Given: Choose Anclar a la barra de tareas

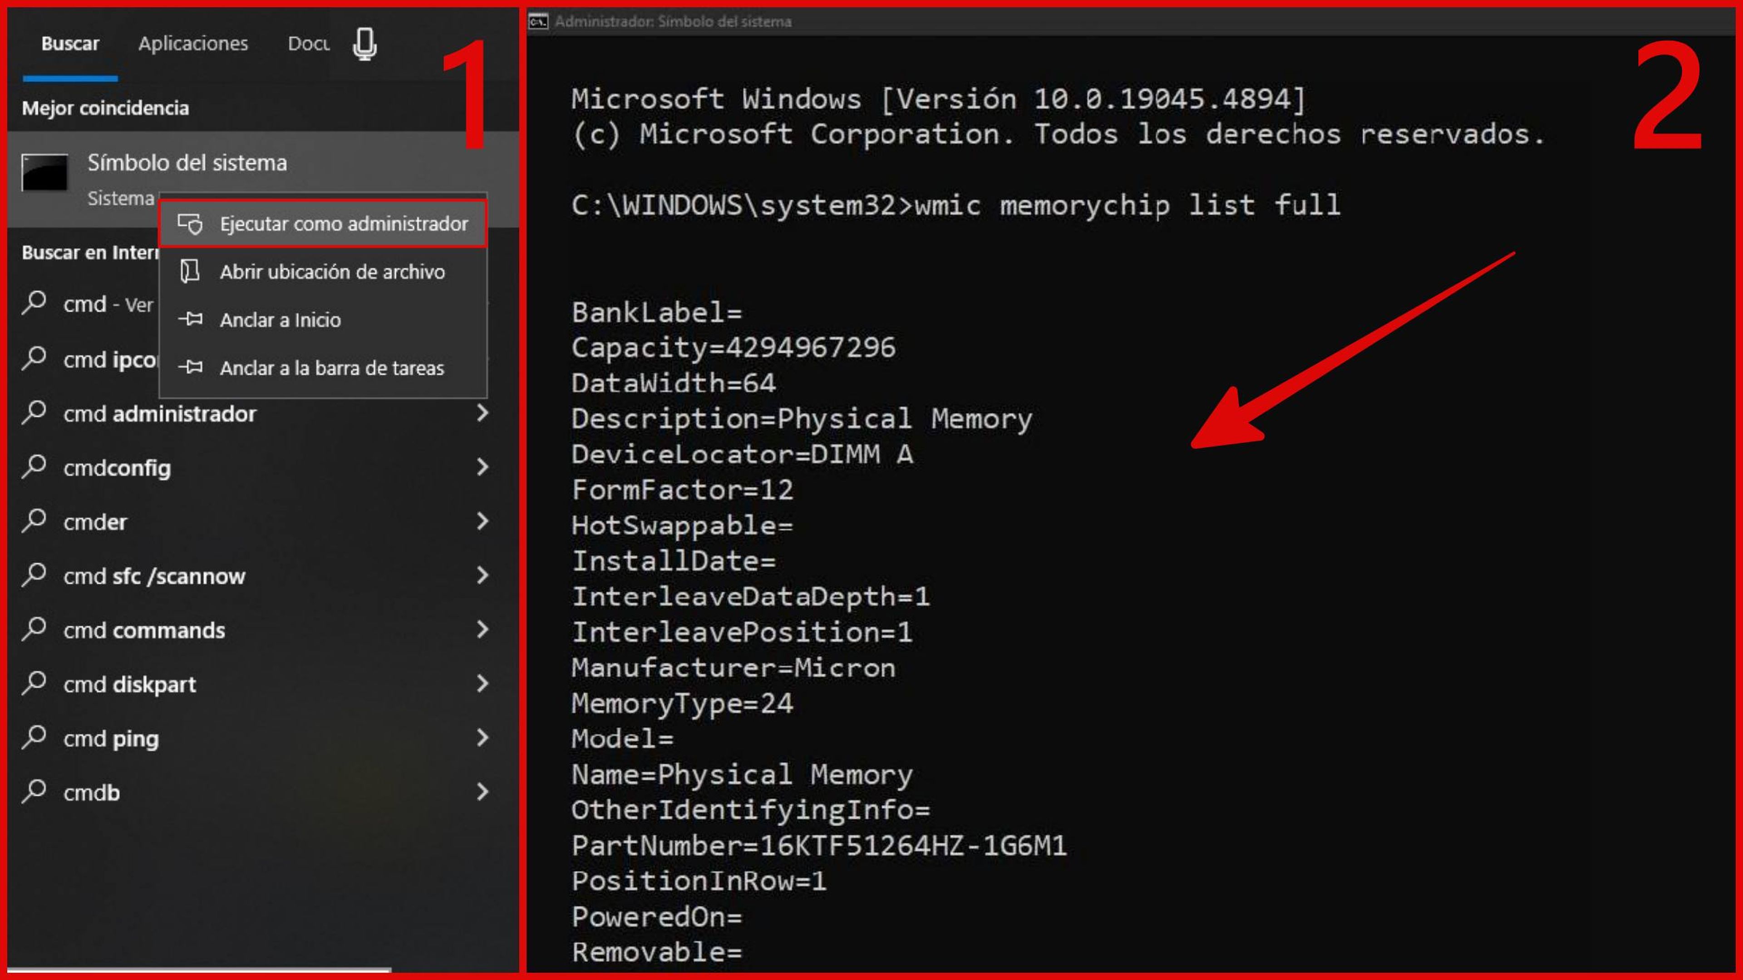Looking at the screenshot, I should point(323,367).
